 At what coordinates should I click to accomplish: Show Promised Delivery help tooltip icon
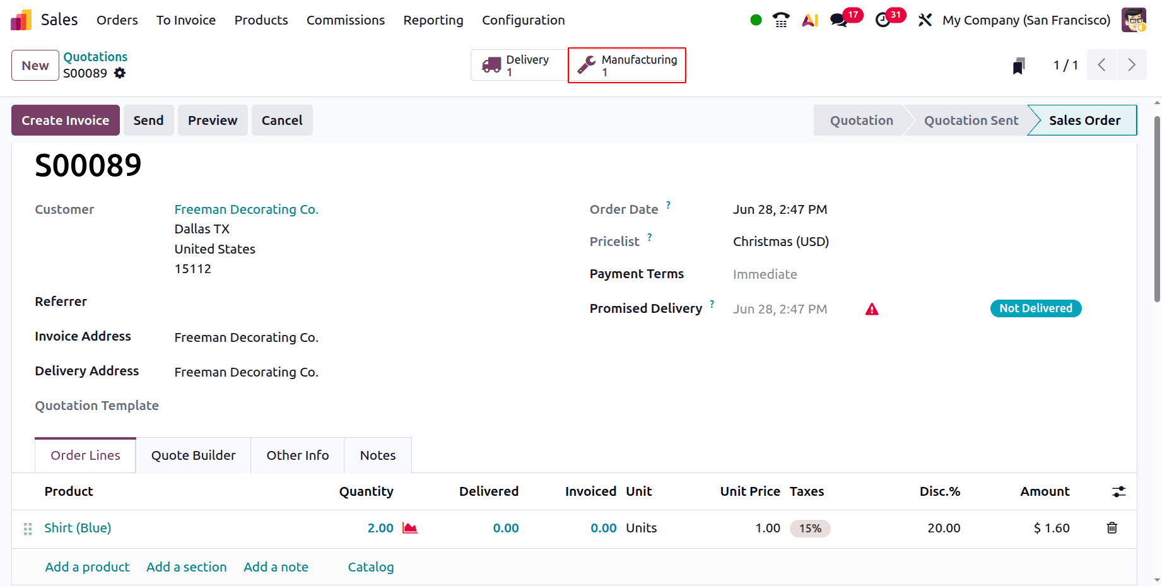click(712, 304)
